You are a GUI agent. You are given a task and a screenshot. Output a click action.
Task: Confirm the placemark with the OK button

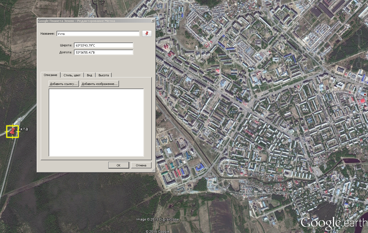pos(118,165)
